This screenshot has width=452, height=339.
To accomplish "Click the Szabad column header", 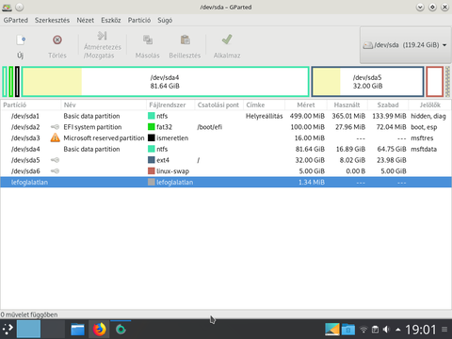I will pyautogui.click(x=388, y=105).
